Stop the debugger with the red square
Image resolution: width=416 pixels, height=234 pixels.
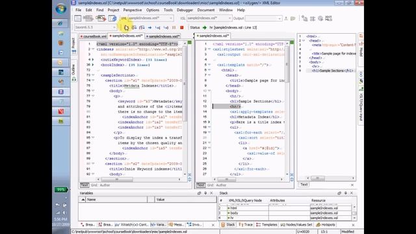point(182,27)
